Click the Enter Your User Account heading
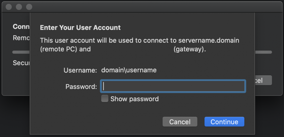Screen dimensions: 284x137 [x=80, y=28]
